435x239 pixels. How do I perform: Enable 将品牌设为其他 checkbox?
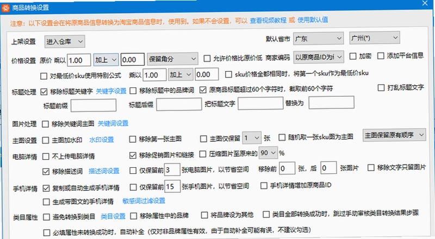[x=204, y=215]
